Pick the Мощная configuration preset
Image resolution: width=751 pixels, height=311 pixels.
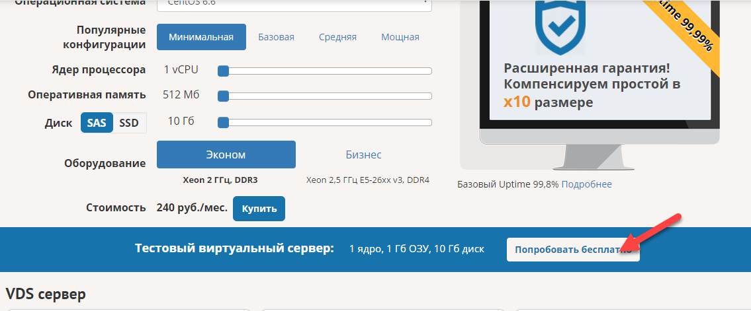pos(400,37)
